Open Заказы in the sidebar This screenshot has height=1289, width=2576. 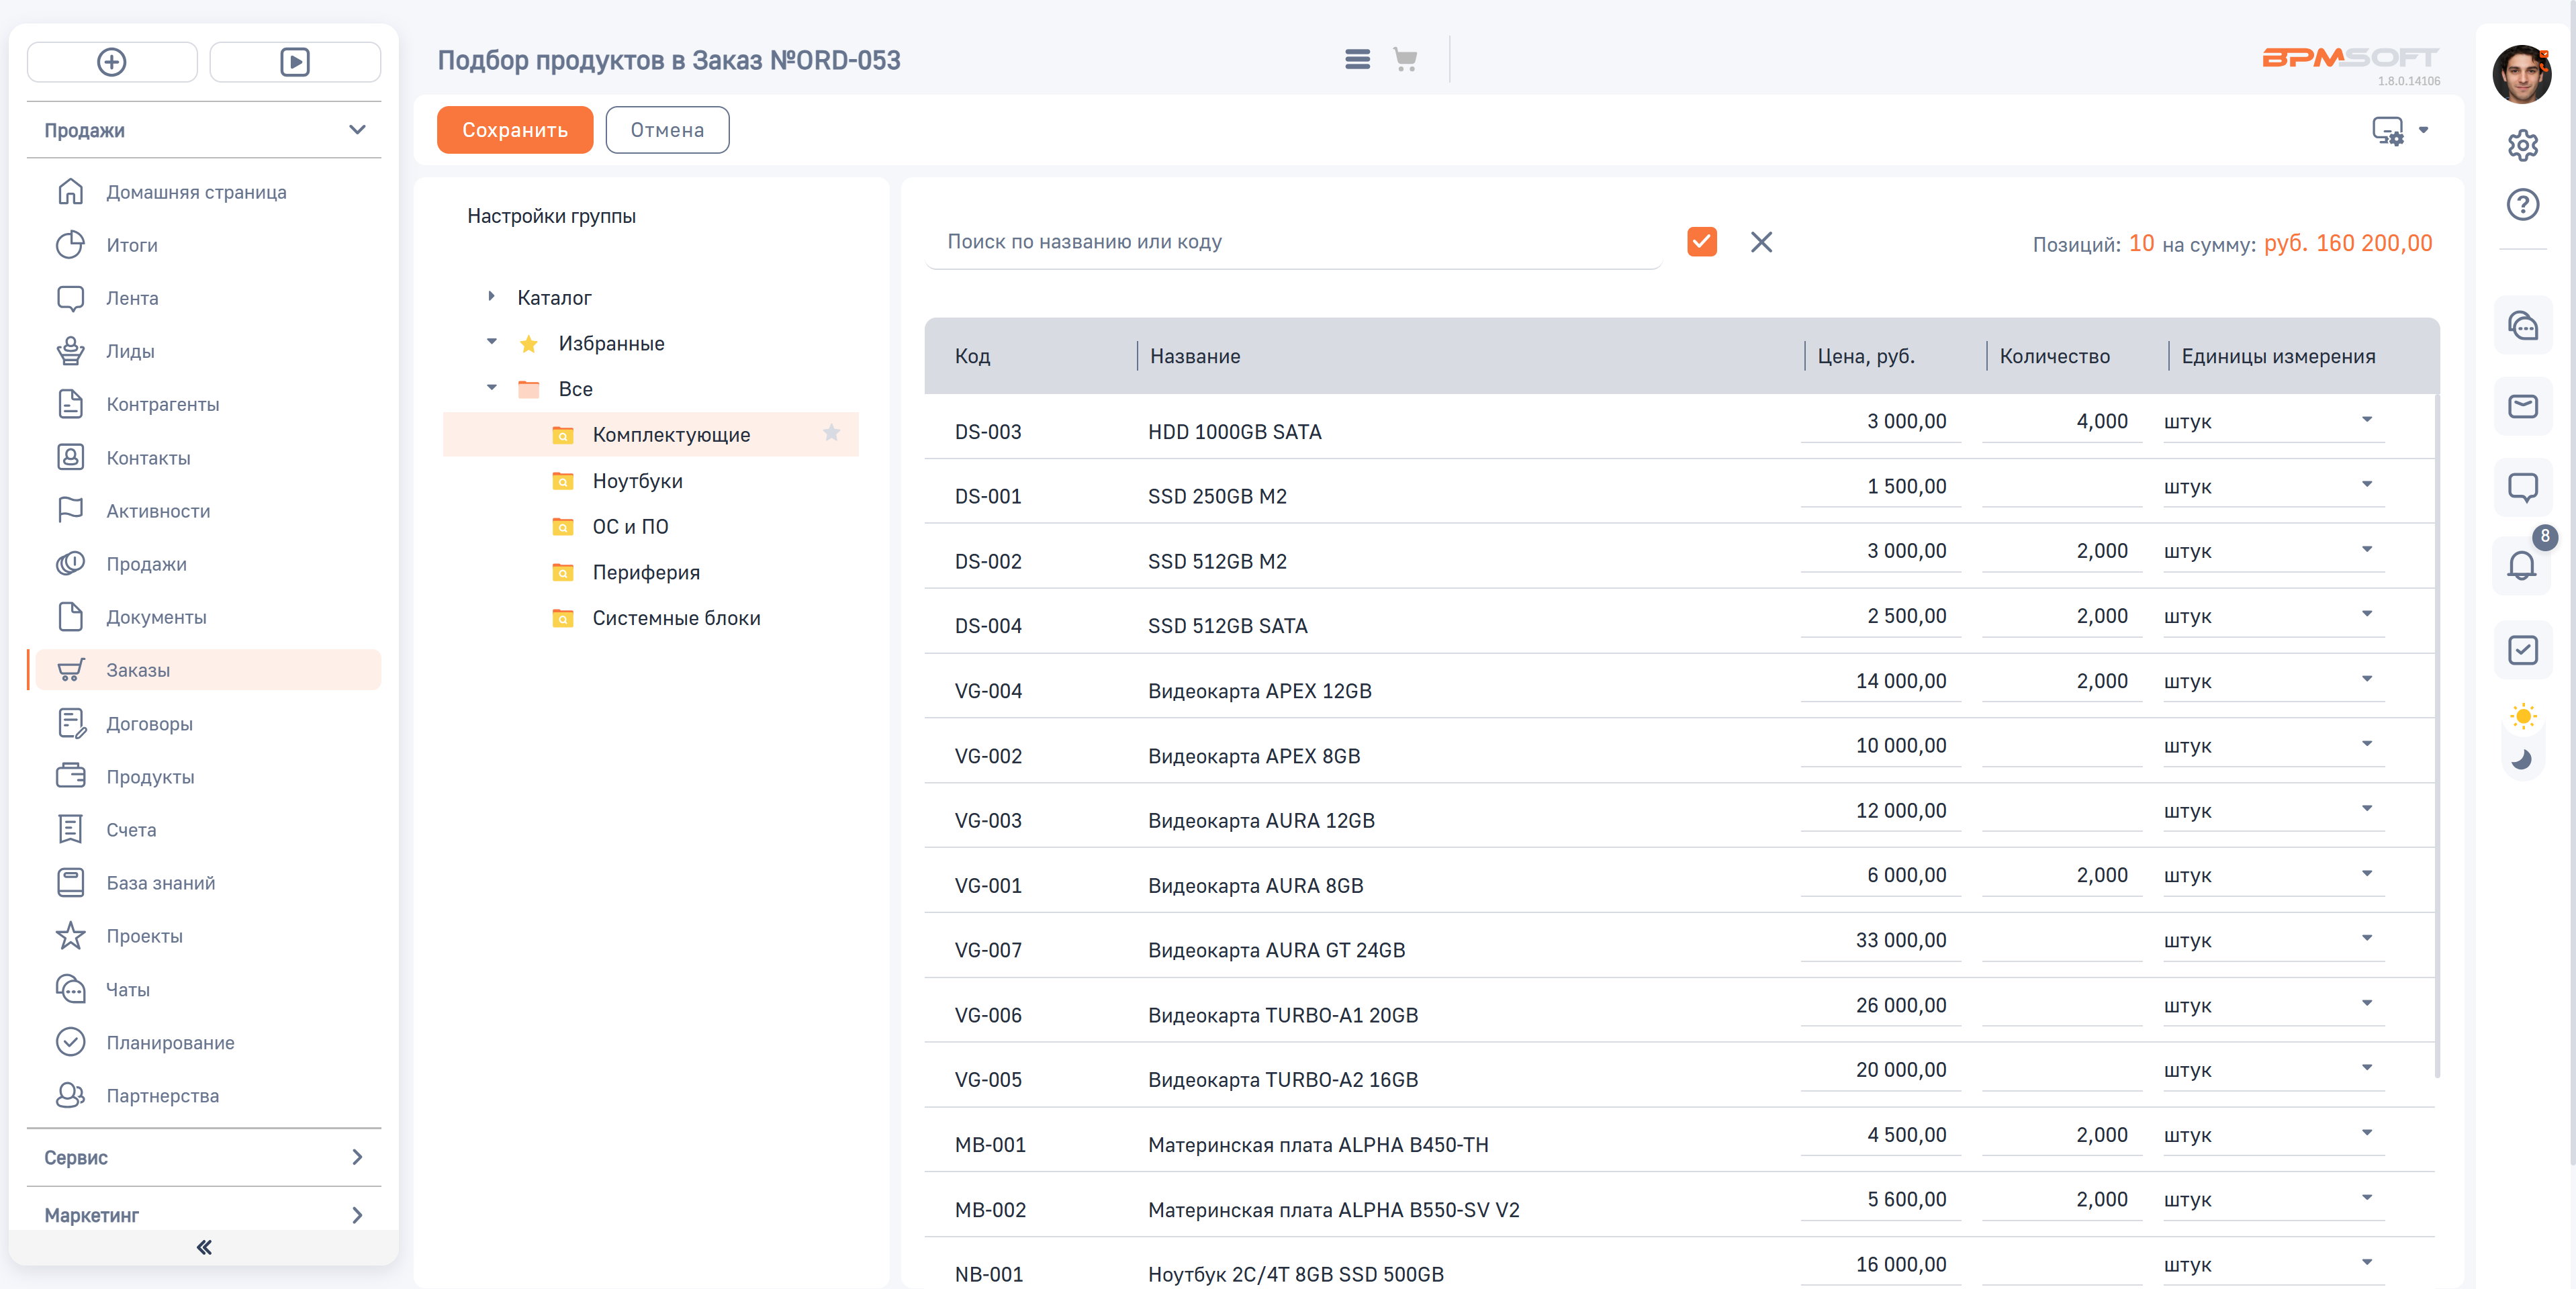click(x=207, y=670)
